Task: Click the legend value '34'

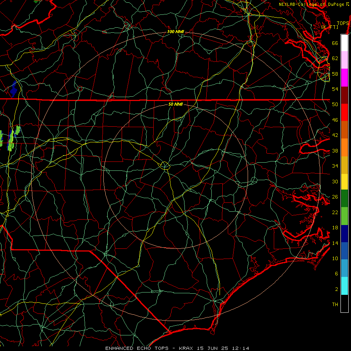Action: tap(335, 166)
